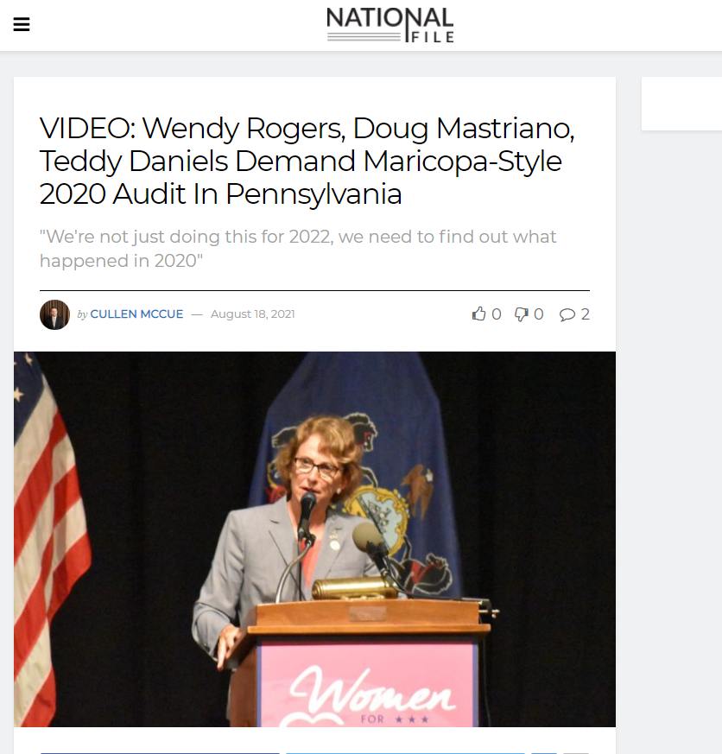Click the microphone on the podium
The height and width of the screenshot is (754, 722).
click(x=307, y=515)
